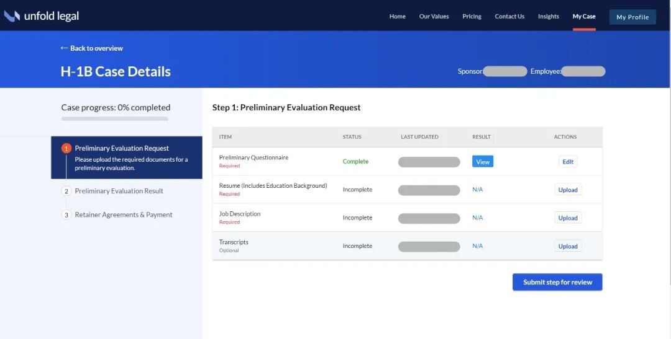This screenshot has width=671, height=339.
Task: Click Case progress: 0% completed text
Action: coord(116,108)
